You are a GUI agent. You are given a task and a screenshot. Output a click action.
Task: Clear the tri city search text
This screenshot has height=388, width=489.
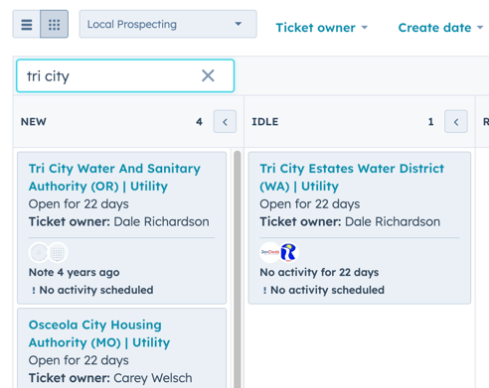[x=208, y=75]
